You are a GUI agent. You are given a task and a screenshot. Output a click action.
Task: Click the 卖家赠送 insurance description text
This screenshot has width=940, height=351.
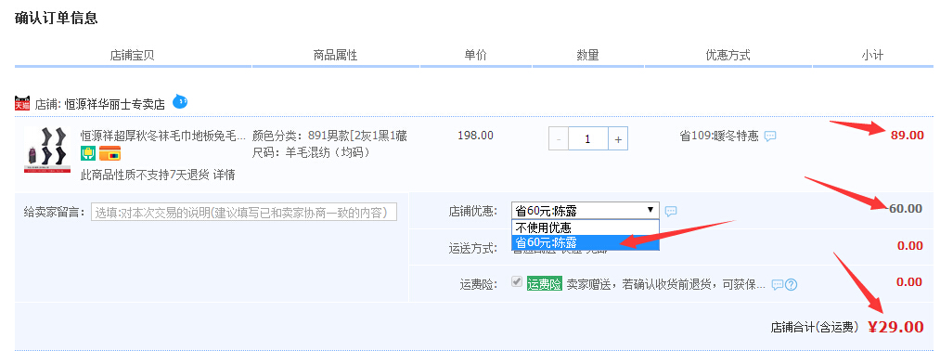(666, 284)
